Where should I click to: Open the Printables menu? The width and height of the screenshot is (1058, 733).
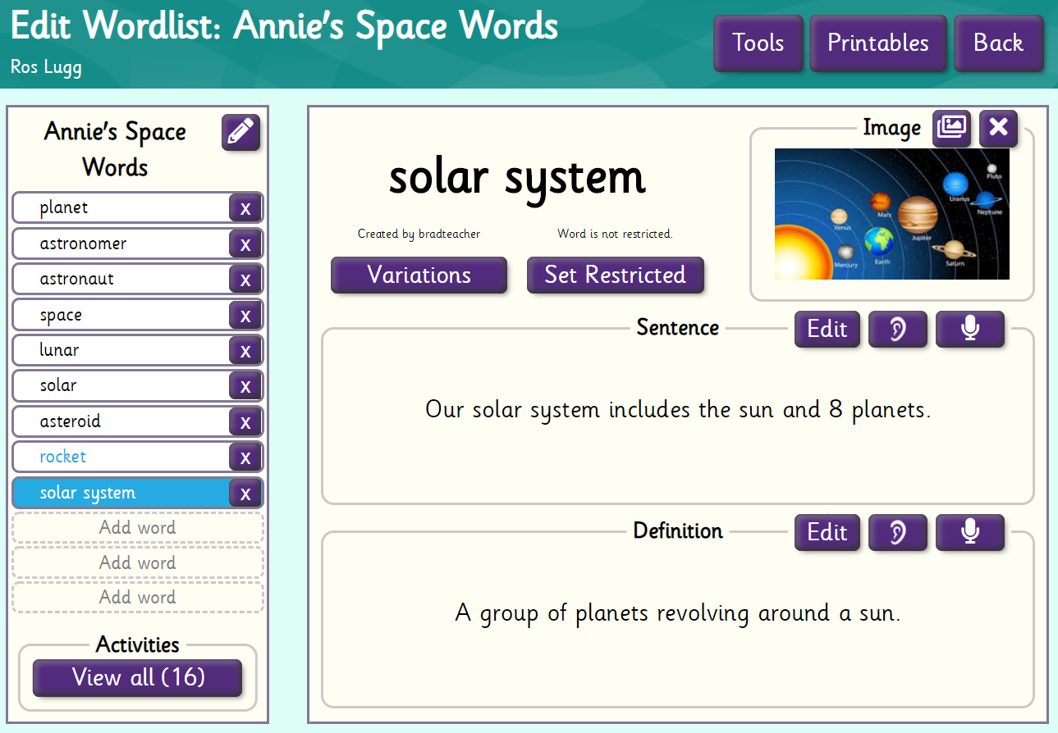tap(877, 43)
